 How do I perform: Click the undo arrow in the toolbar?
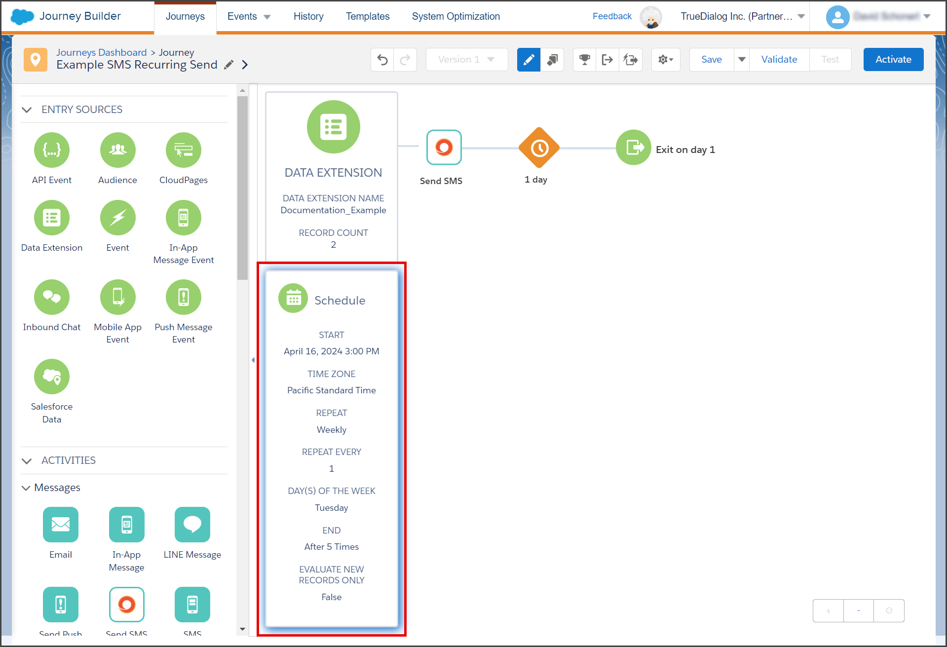[x=382, y=60]
